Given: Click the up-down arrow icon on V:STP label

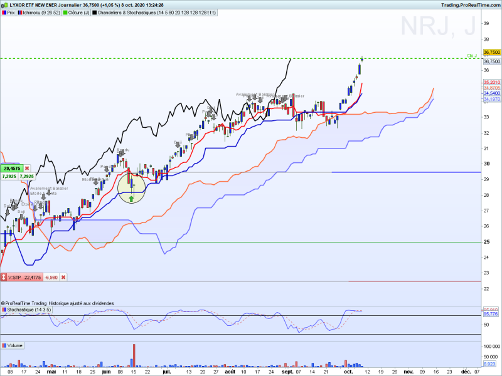Looking at the screenshot, I should pyautogui.click(x=4, y=277).
